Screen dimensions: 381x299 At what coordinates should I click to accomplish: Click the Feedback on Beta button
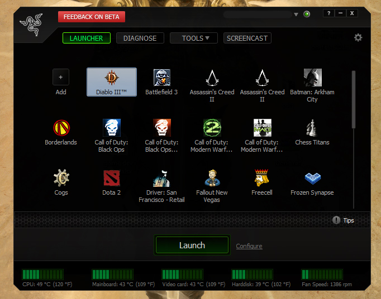point(92,17)
